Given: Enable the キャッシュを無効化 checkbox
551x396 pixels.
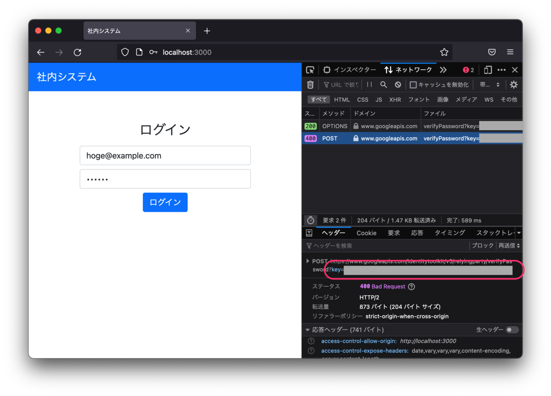Looking at the screenshot, I should [413, 85].
